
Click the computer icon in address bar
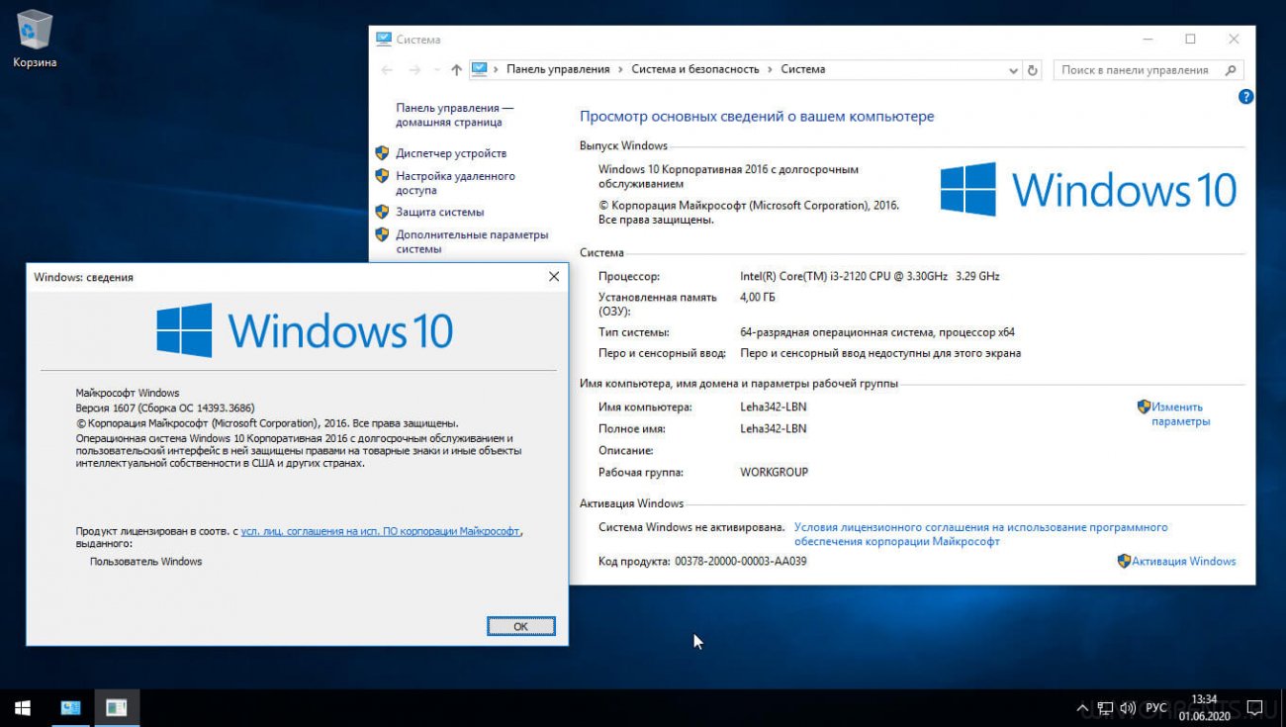480,69
